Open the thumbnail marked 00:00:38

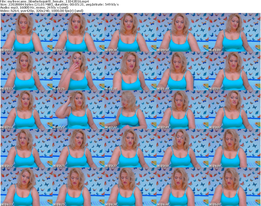(x=130, y=33)
